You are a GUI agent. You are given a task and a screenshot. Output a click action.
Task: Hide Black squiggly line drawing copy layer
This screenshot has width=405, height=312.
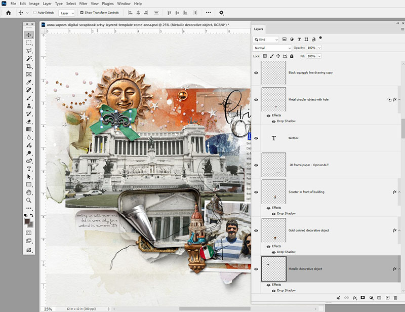coord(256,73)
